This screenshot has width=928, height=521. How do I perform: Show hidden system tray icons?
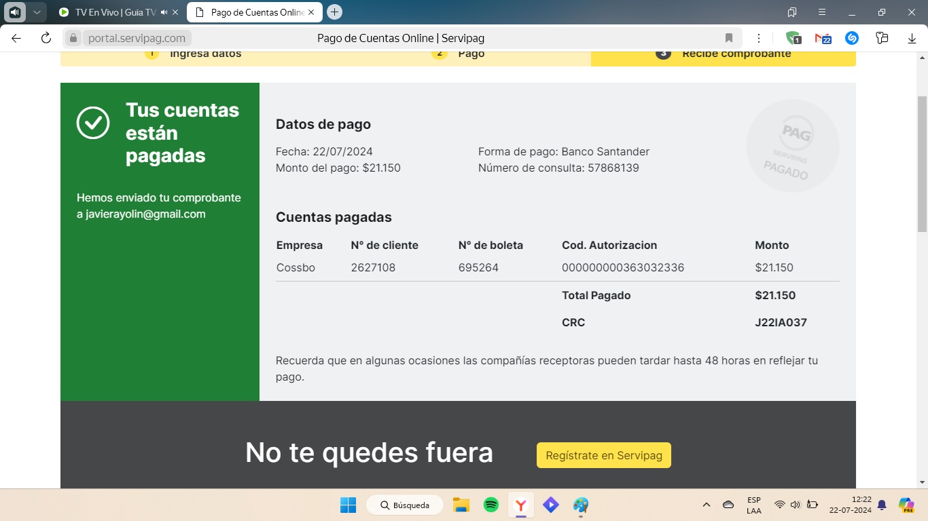coord(707,505)
